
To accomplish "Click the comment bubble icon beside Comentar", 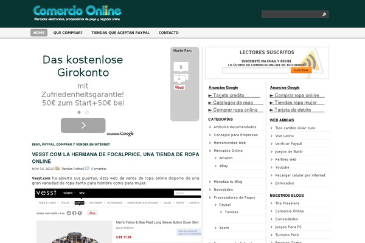I will pyautogui.click(x=87, y=168).
